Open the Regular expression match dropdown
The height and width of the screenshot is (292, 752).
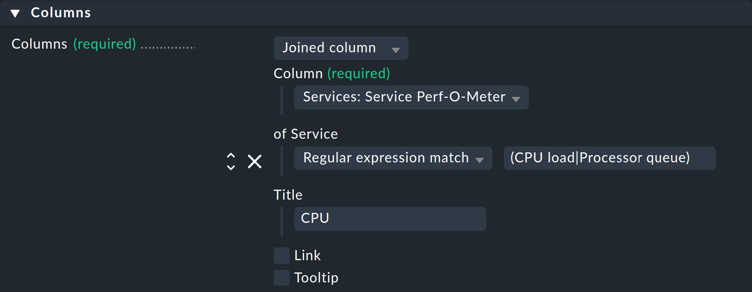click(x=385, y=158)
